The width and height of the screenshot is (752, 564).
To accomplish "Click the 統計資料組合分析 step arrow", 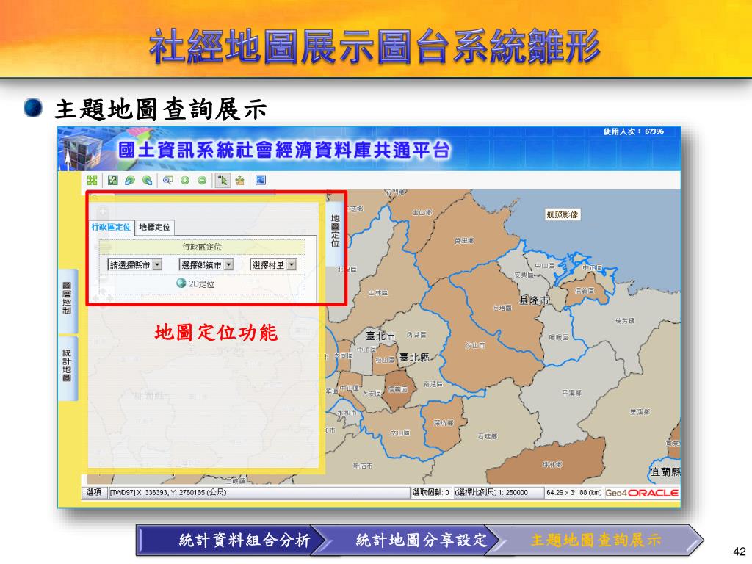I will (230, 540).
